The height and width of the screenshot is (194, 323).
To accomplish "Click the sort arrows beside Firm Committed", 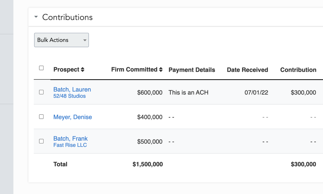I will pyautogui.click(x=161, y=70).
